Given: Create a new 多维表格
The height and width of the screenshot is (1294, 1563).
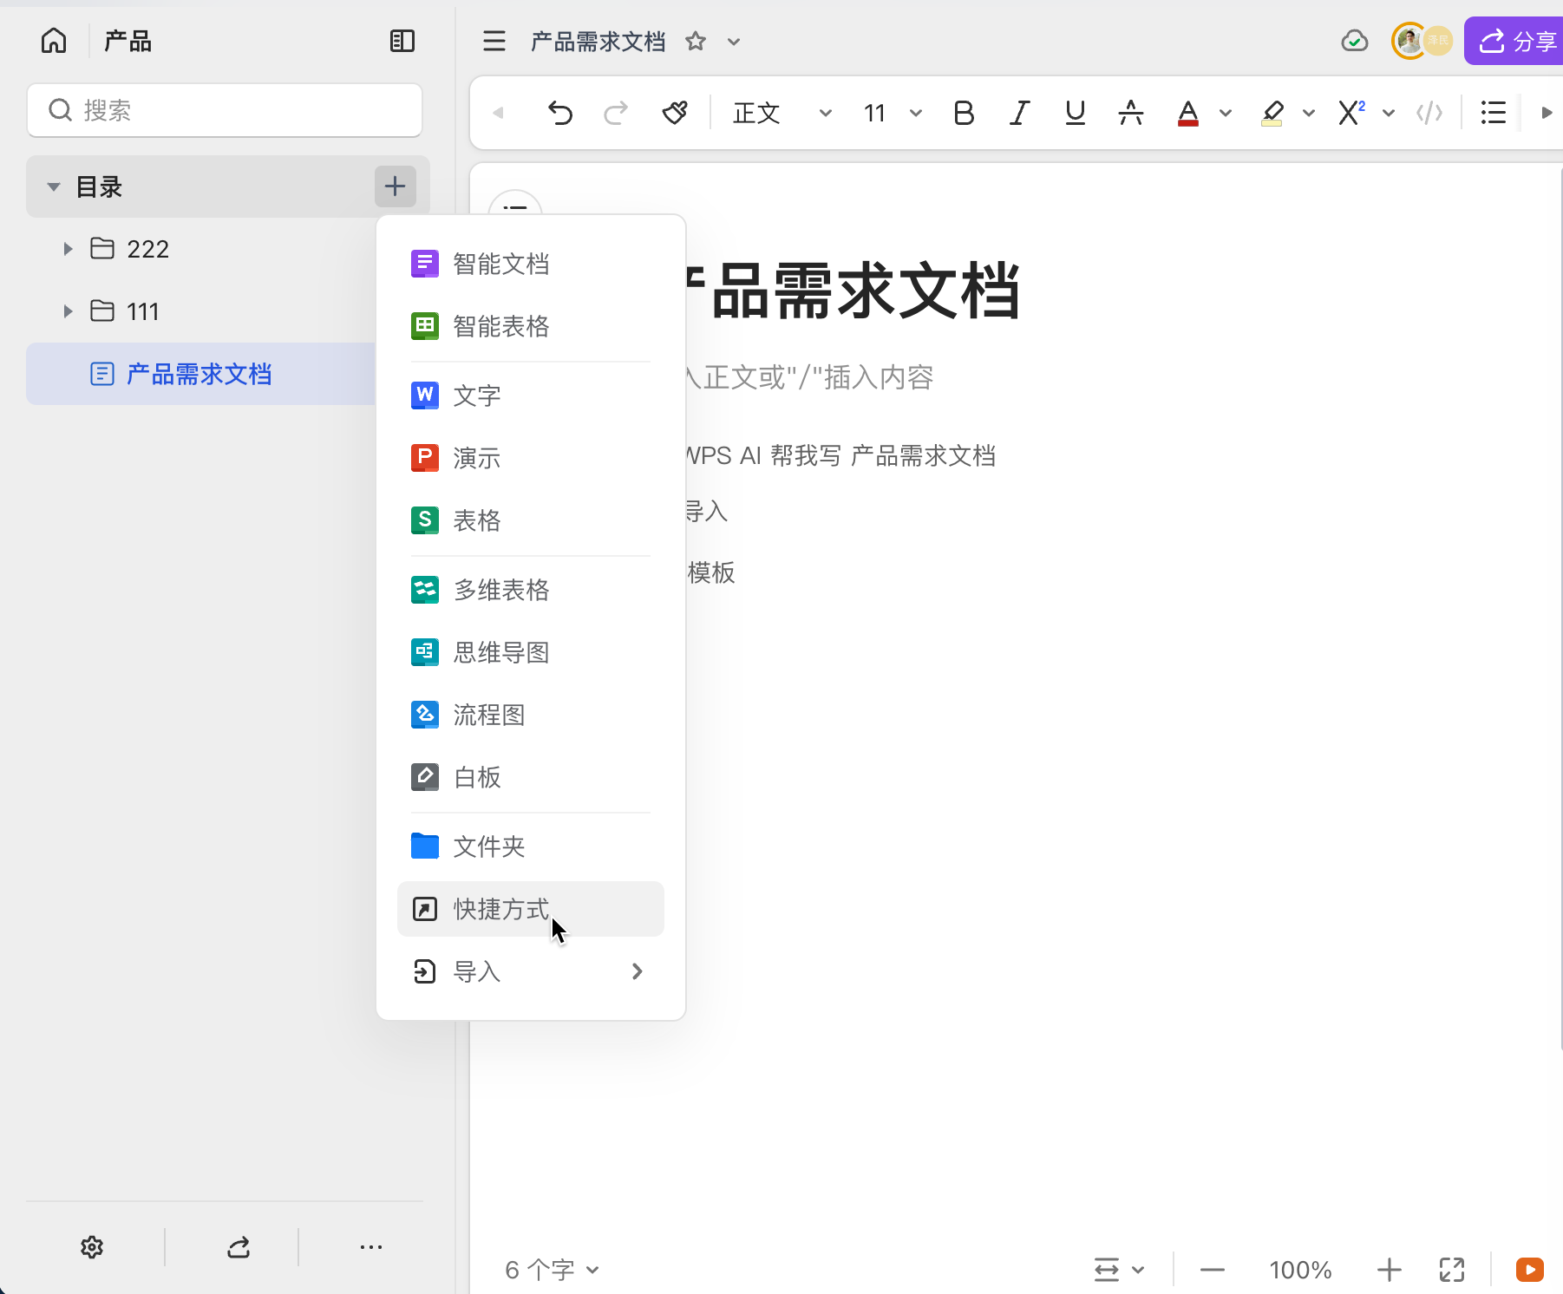Looking at the screenshot, I should (531, 590).
